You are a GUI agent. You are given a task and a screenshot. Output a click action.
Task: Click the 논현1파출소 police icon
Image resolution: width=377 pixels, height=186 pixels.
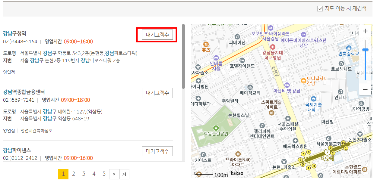(284, 161)
